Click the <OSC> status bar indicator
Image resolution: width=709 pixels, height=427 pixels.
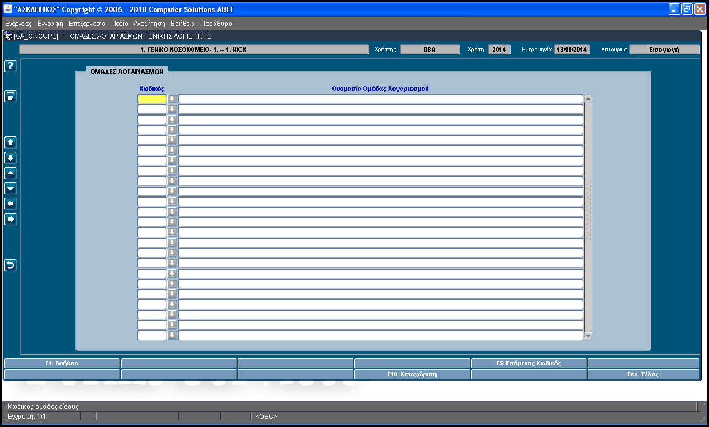tap(266, 417)
